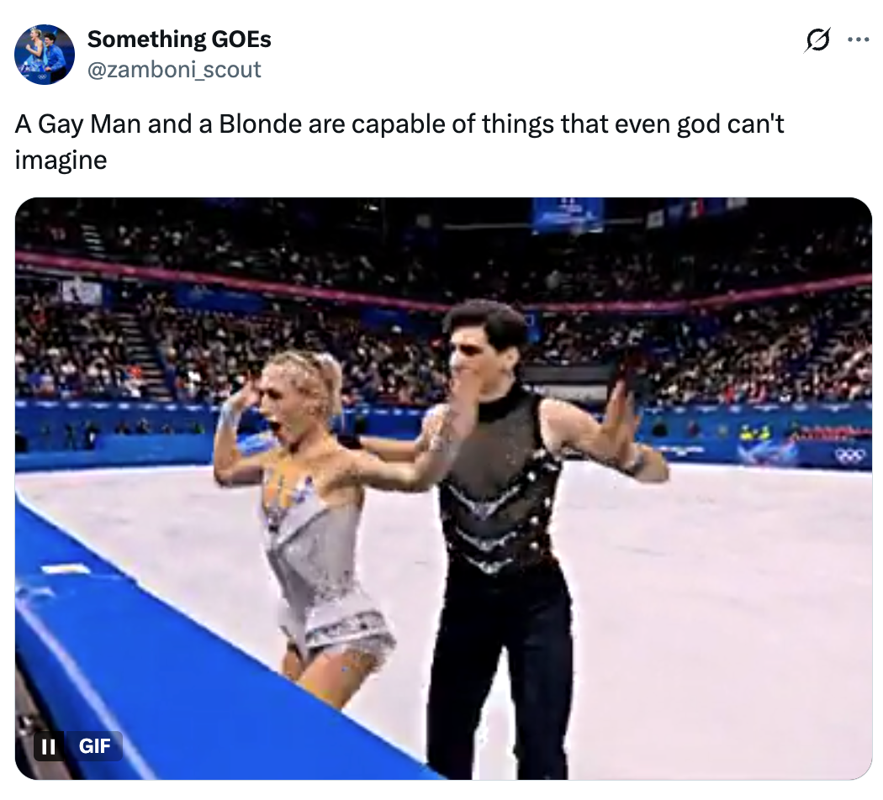
Task: Click the hanging blue banner above arena
Action: (568, 215)
